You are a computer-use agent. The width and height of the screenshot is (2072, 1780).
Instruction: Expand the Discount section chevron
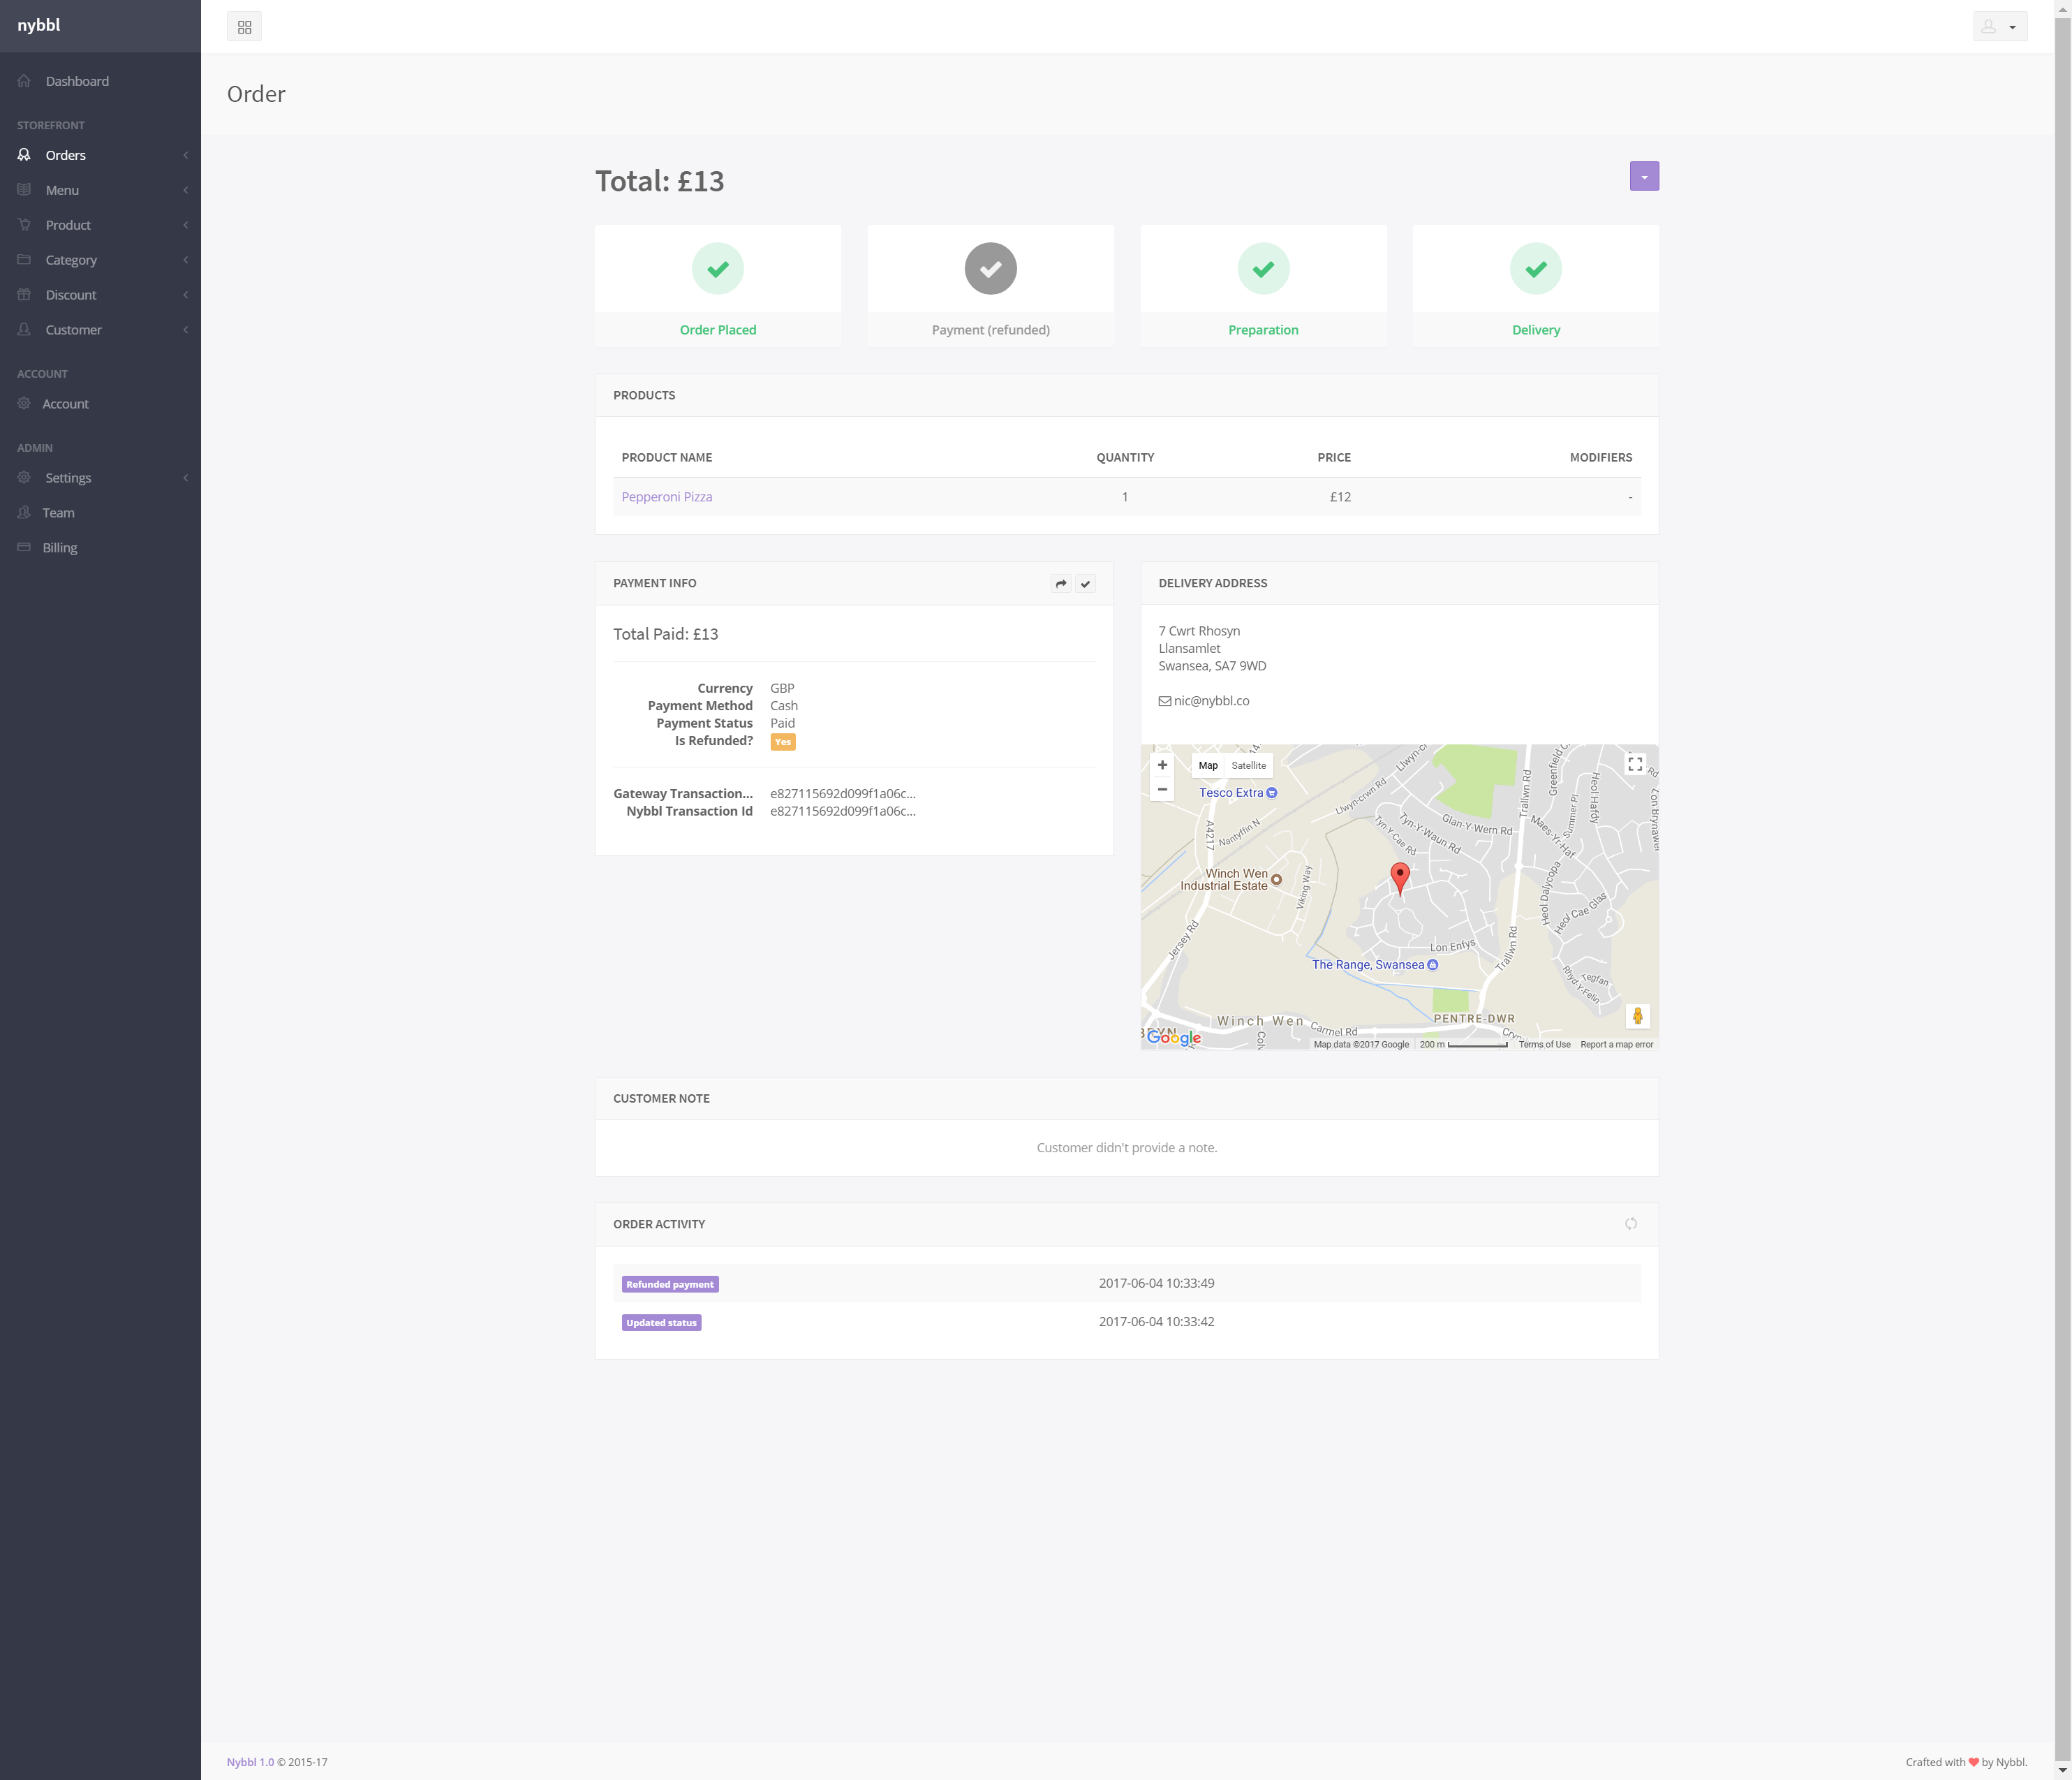[186, 295]
